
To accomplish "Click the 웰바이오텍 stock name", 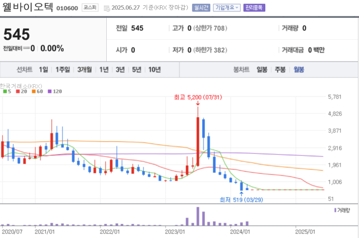I will point(28,7).
